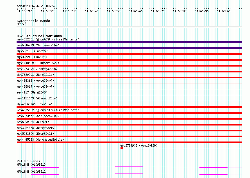Click the chr3:11166706..11166807 region label
250x178 pixels.
pyautogui.click(x=36, y=6)
